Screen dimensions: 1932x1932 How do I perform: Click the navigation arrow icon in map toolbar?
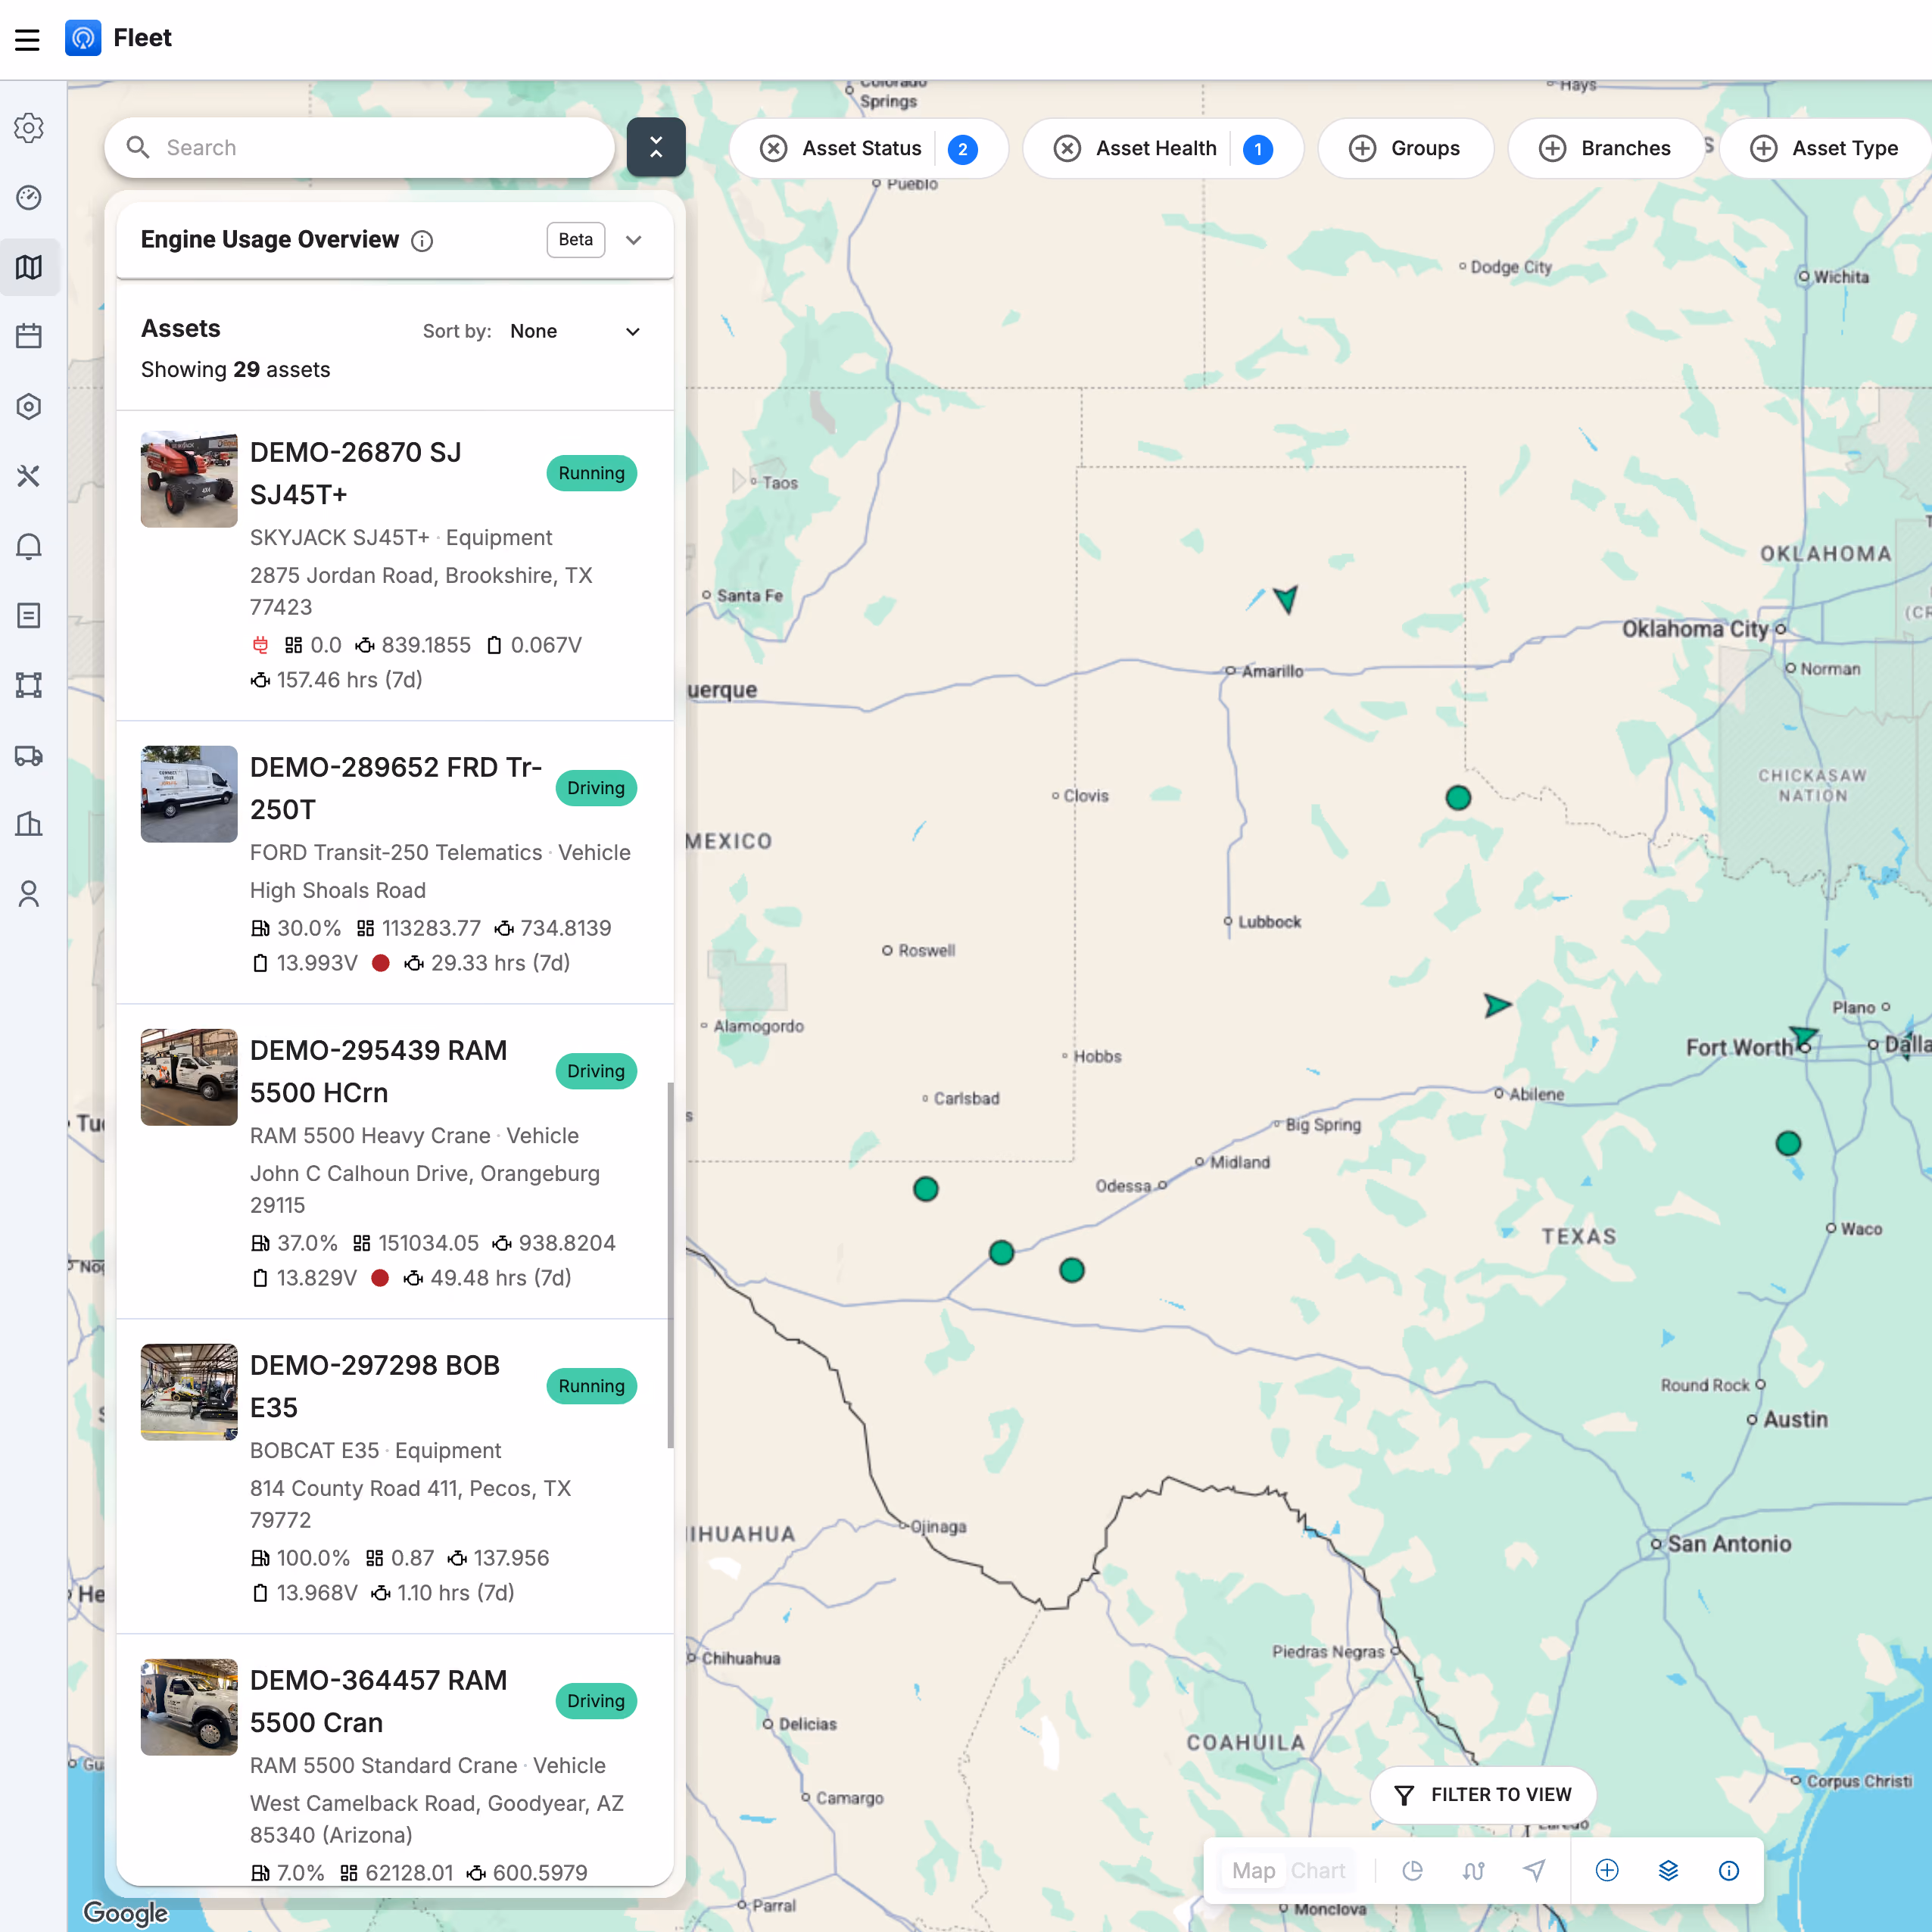1534,1871
